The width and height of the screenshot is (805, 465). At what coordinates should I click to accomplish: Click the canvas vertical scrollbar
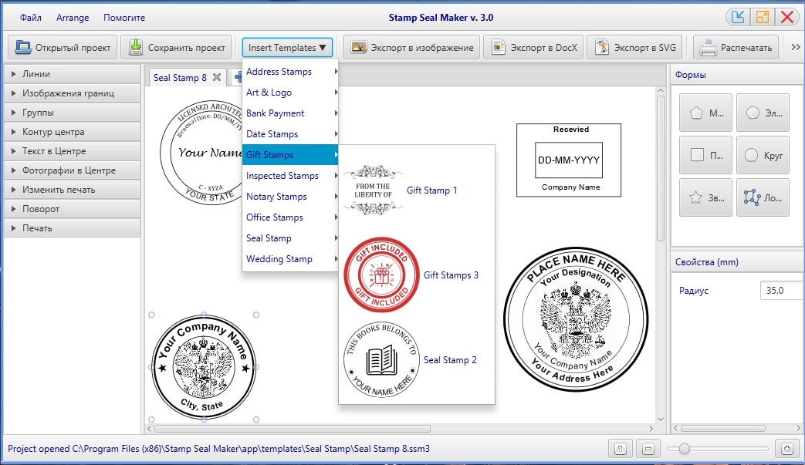pyautogui.click(x=660, y=169)
